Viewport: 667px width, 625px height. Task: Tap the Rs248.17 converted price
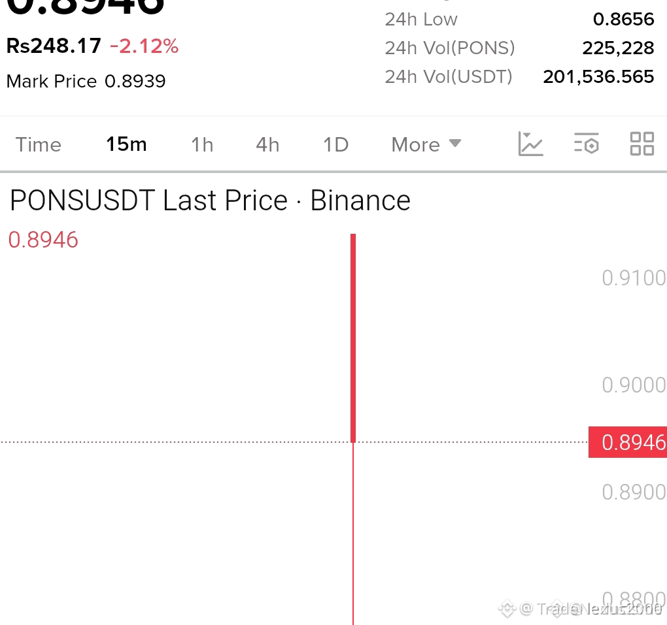54,46
